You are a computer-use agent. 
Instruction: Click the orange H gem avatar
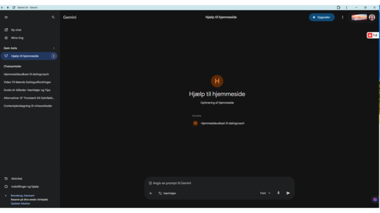[x=217, y=81]
